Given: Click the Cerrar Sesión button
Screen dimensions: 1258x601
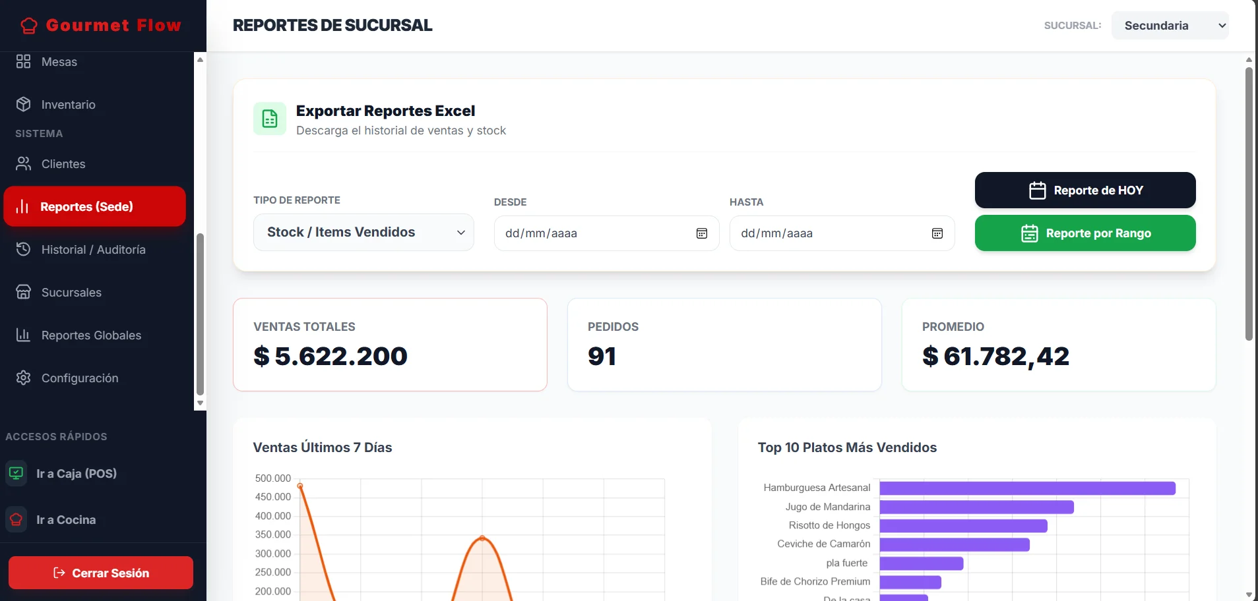Looking at the screenshot, I should 101,573.
